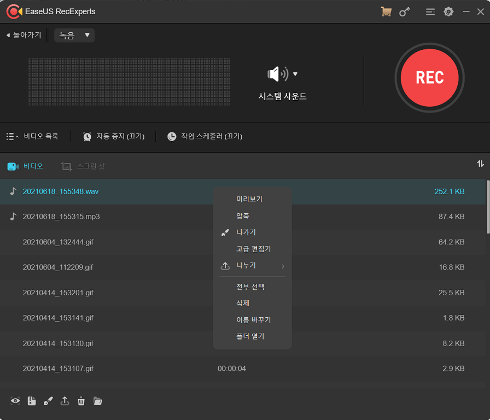Screen dimensions: 490x420
Task: Select the compress file icon in bottom toolbar
Action: 32,401
